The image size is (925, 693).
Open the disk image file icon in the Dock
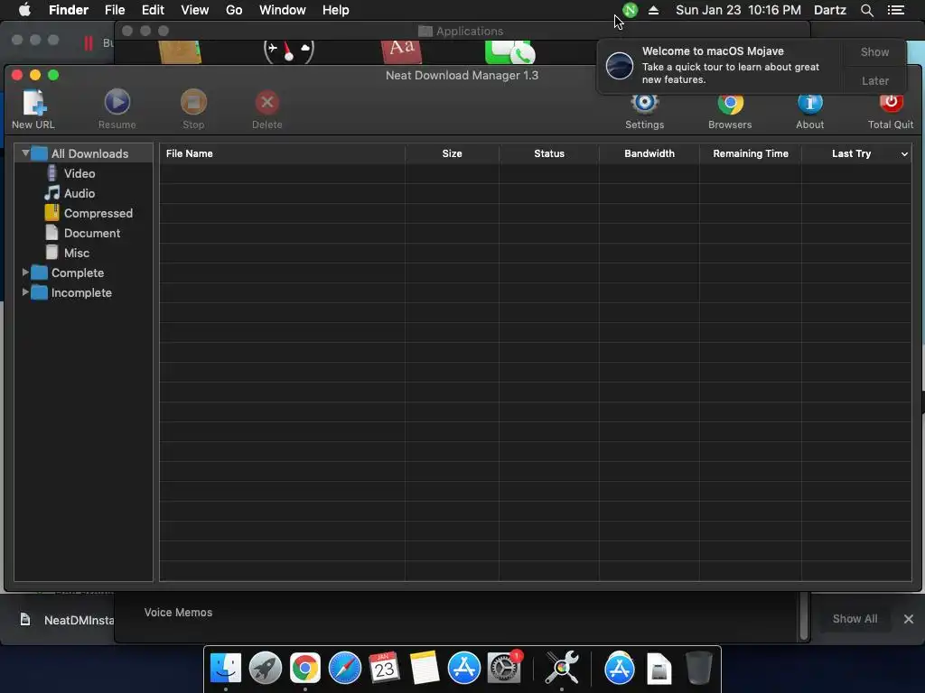point(659,669)
